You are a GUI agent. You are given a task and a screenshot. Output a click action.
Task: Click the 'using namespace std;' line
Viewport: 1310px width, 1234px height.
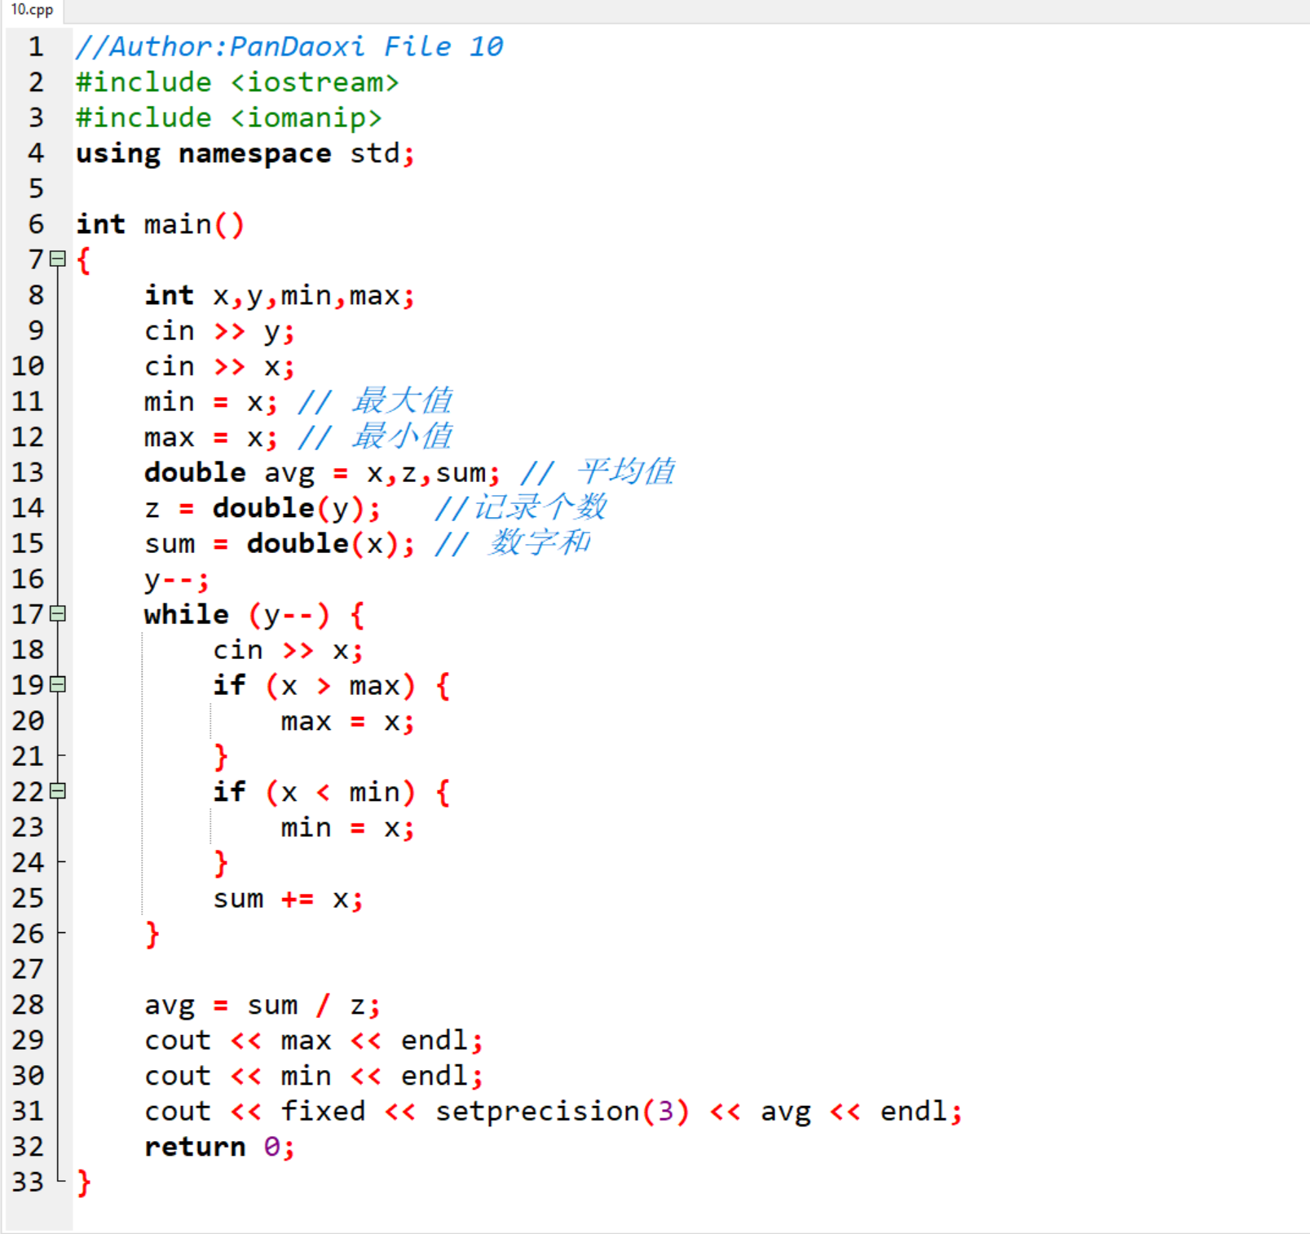(245, 153)
